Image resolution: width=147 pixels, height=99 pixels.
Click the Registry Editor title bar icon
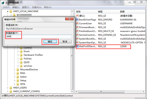pos(3,3)
